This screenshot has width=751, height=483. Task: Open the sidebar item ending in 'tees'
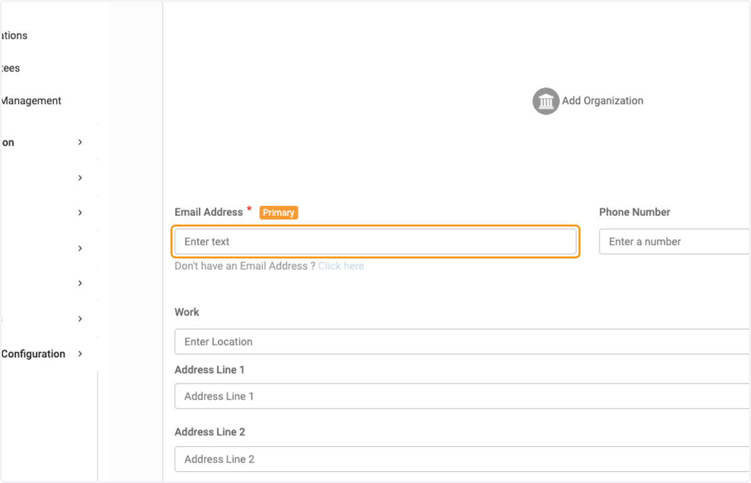coord(10,68)
